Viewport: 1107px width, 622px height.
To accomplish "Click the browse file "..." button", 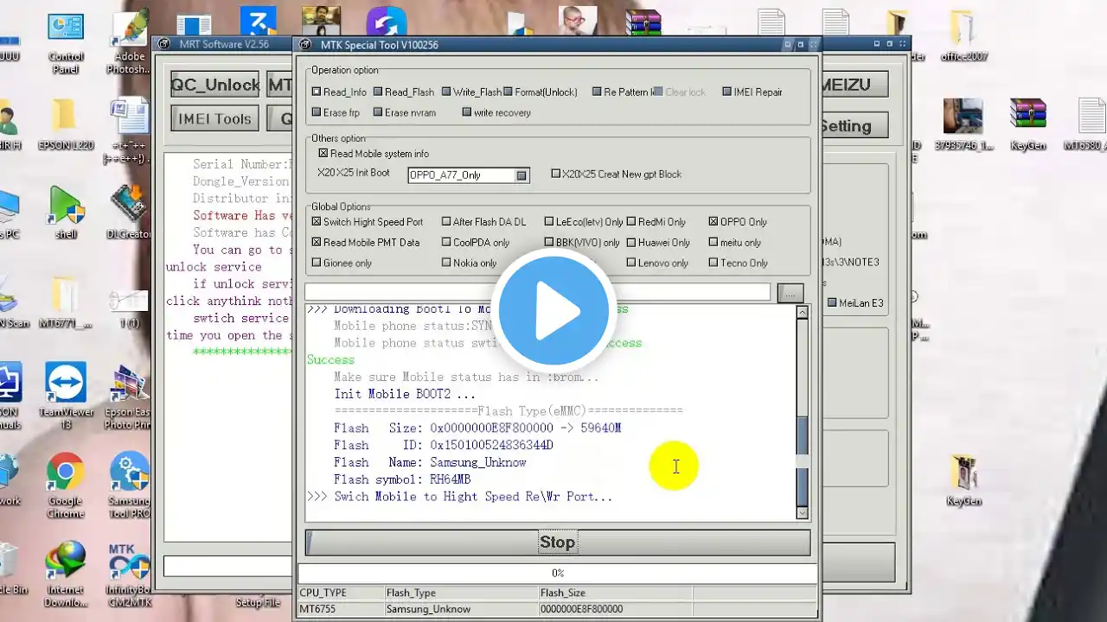I will 790,293.
